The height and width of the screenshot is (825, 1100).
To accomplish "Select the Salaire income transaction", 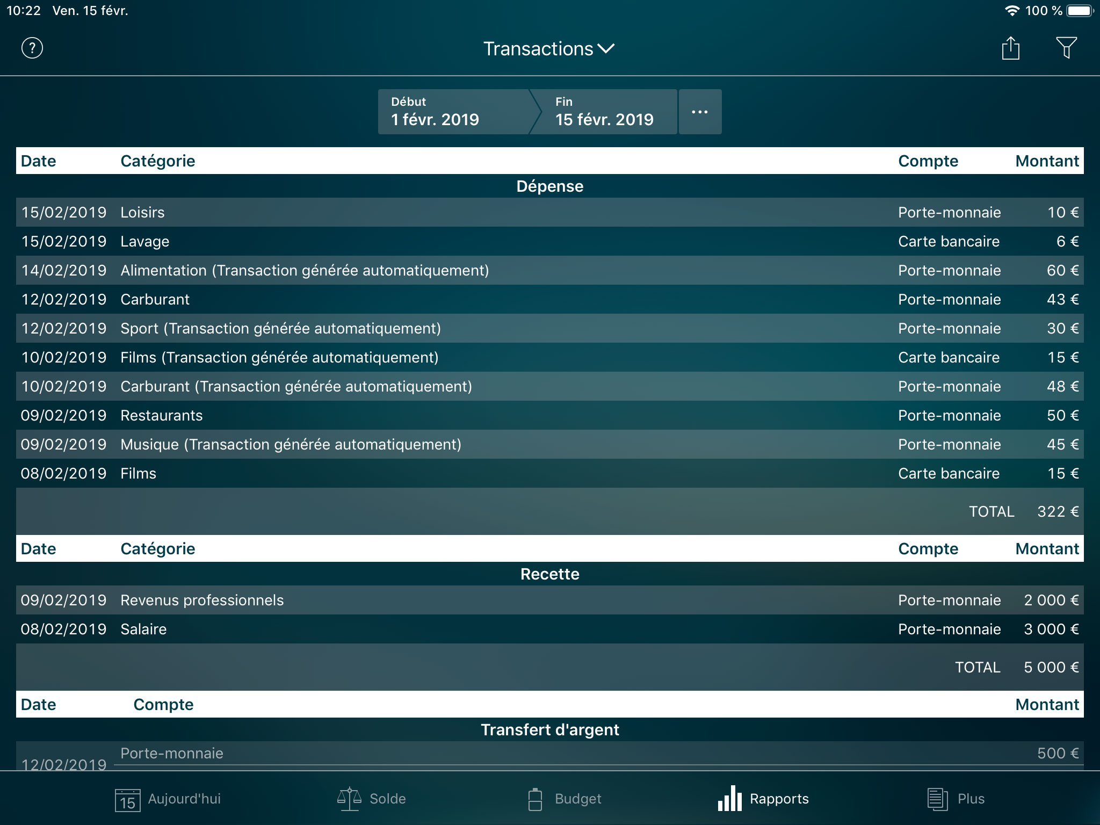I will [550, 629].
